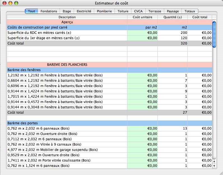The width and height of the screenshot is (223, 175).
Task: Open the Paysage tab
Action: coord(173,11)
